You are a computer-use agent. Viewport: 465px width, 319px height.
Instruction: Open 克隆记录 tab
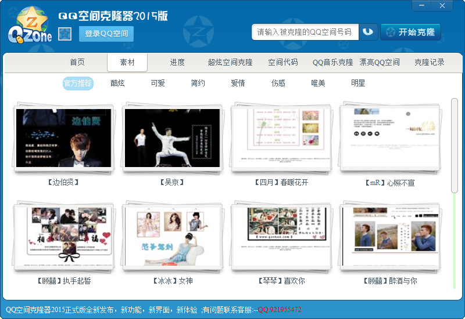(x=429, y=62)
